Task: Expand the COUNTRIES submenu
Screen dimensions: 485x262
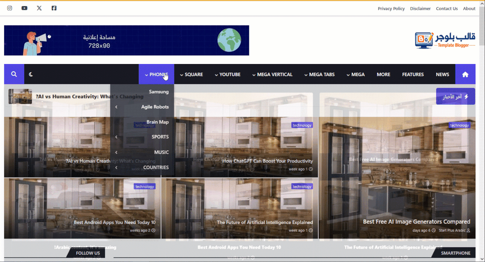Action: click(142, 167)
